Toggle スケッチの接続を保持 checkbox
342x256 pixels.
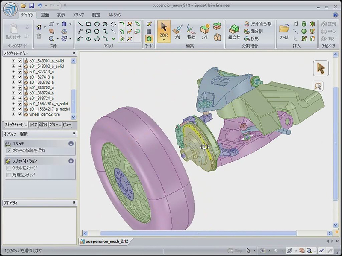[9, 151]
